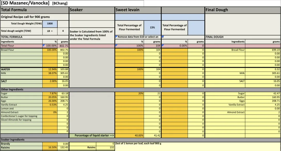Click the Vanilla Extract 0.53% cell
The width and height of the screenshot is (281, 151).
(x=50, y=105)
